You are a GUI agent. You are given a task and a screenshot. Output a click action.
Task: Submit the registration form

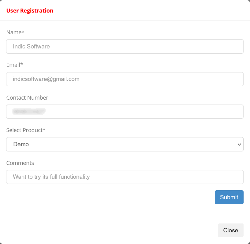(x=229, y=197)
